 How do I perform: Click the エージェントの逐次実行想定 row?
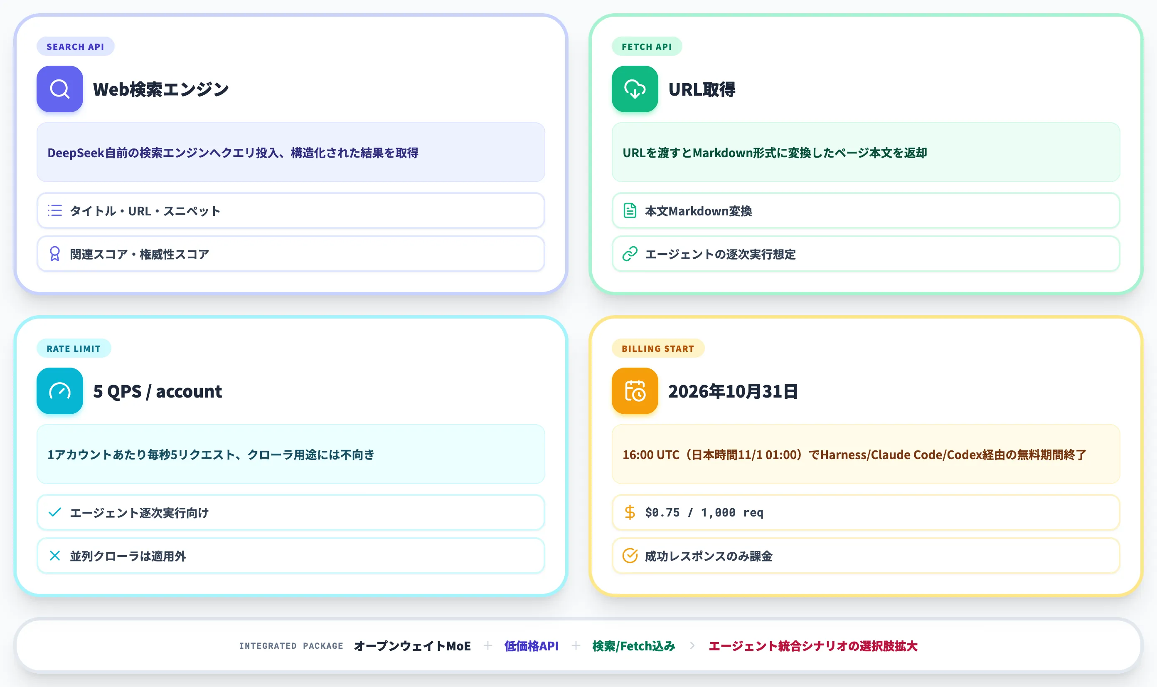866,254
